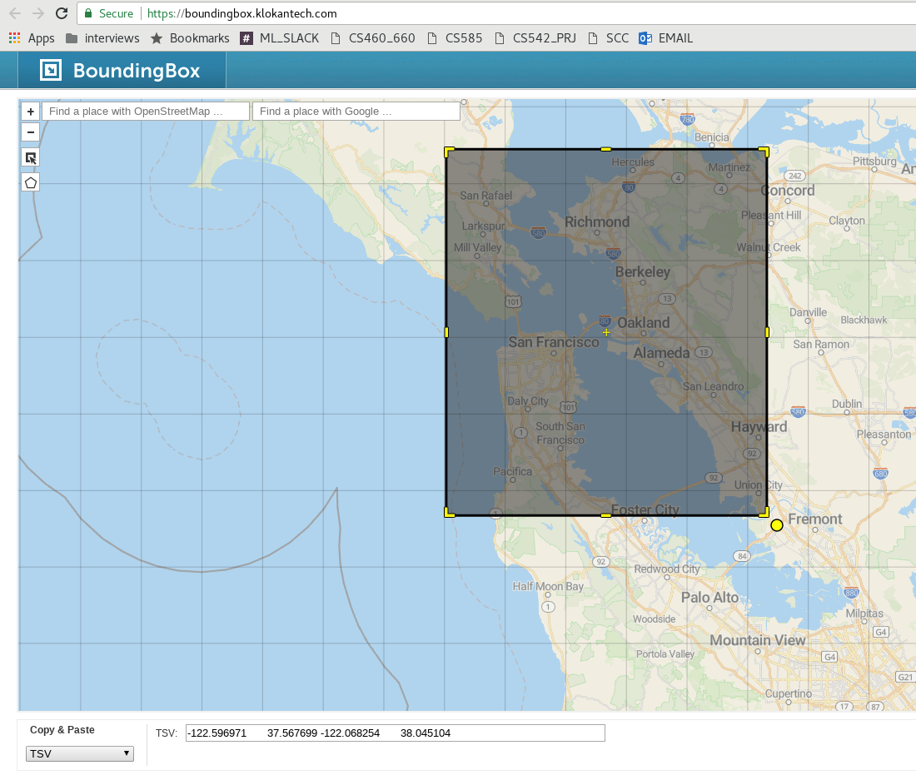Click the yellow center crosshair of box
Screen dimensions: 916x775
tap(606, 332)
